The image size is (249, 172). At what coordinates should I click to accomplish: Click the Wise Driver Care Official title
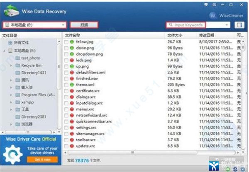[31, 139]
